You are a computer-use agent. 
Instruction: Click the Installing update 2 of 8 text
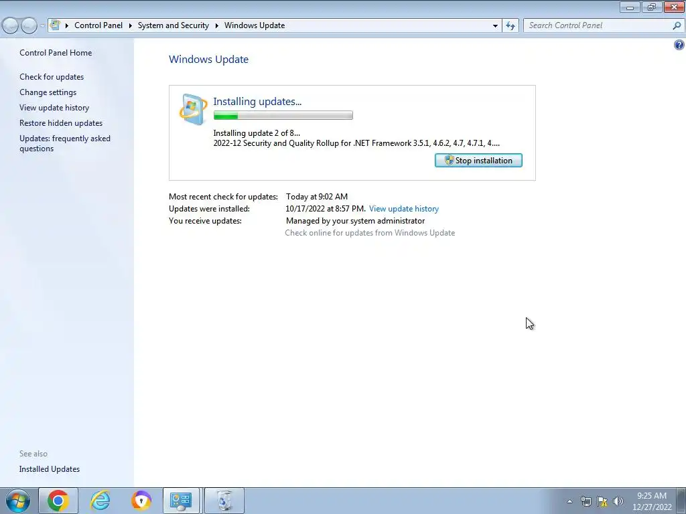click(257, 133)
